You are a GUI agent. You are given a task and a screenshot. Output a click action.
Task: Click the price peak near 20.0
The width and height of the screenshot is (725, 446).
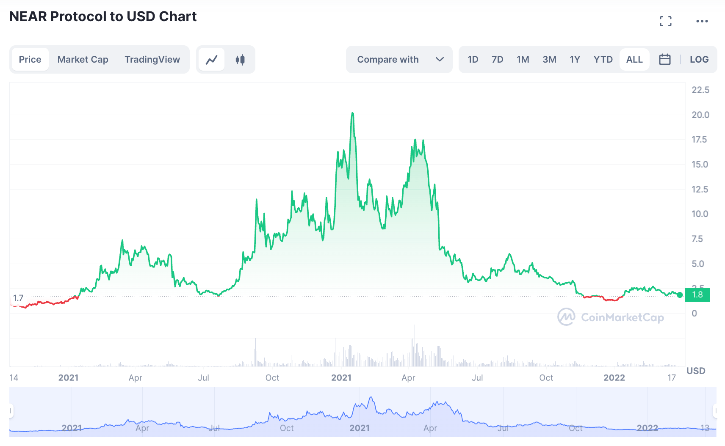coord(352,113)
